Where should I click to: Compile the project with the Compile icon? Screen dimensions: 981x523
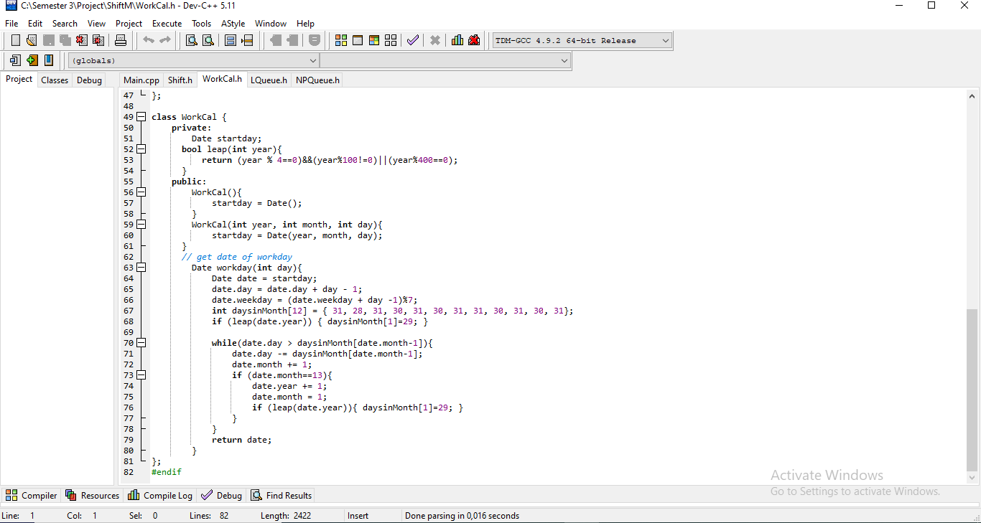click(x=341, y=40)
